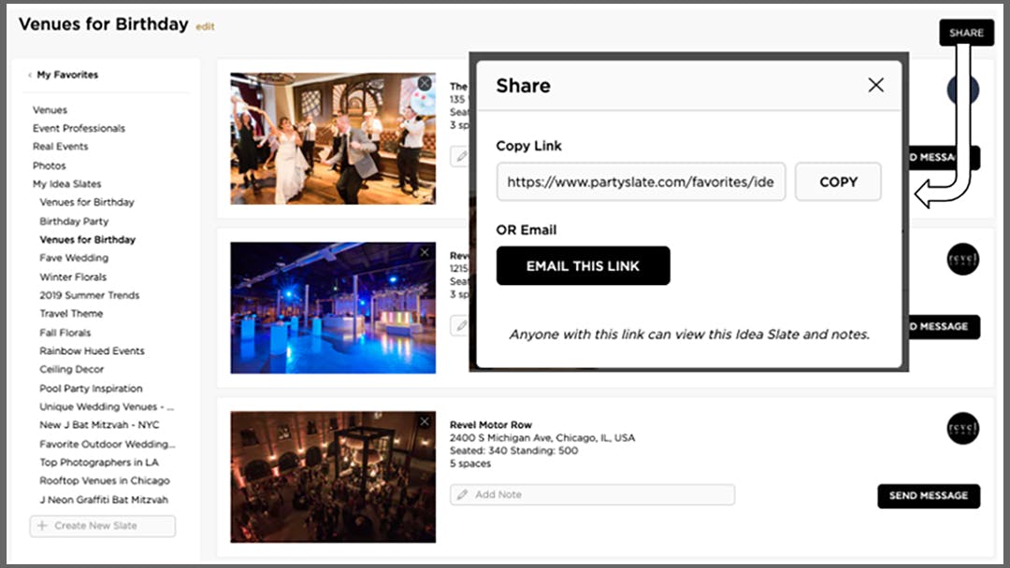This screenshot has width=1010, height=568.
Task: Open the wedding dance venue photo
Action: point(332,138)
